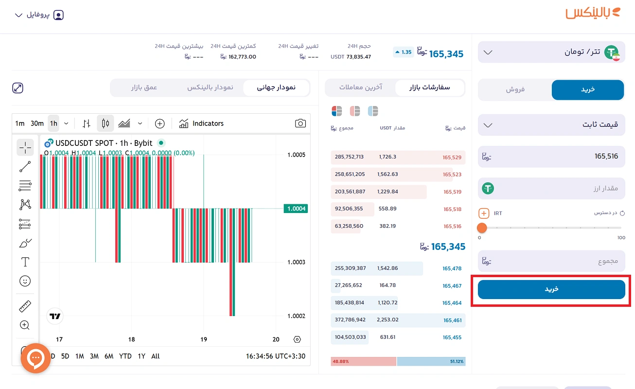Click the camera snapshot icon
This screenshot has height=389, width=635.
coord(300,124)
